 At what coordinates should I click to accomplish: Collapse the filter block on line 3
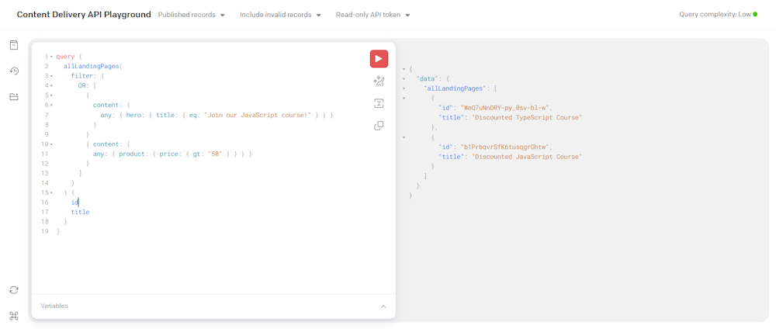coord(51,76)
